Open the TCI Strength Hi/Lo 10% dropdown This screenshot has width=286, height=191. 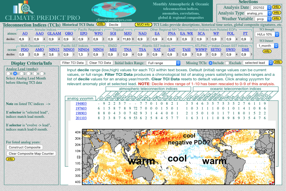267,34
